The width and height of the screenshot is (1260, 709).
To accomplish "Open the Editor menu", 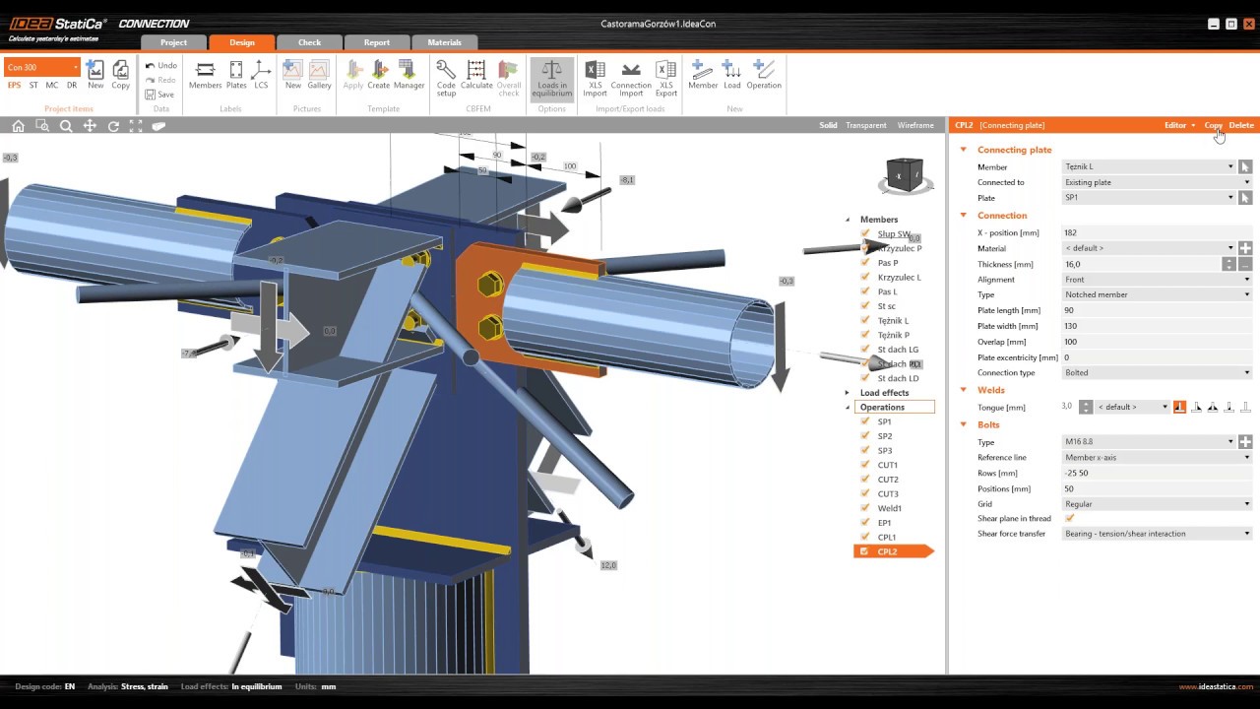I will [x=1178, y=125].
